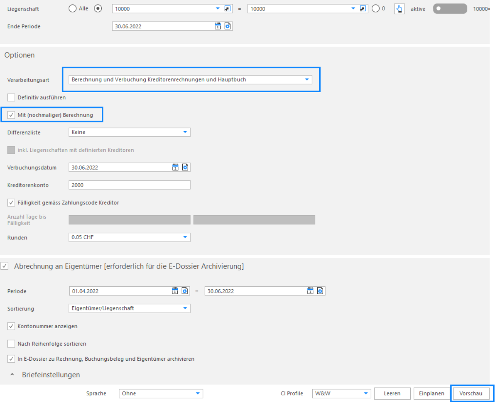Open lookup icon of first Liegenschaft field

click(227, 9)
